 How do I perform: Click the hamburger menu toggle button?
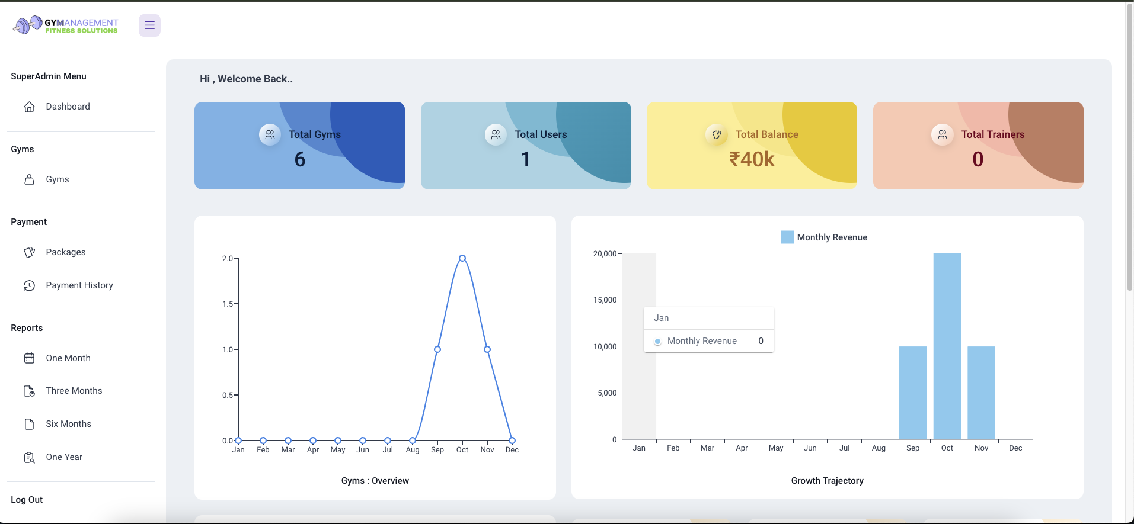tap(149, 25)
